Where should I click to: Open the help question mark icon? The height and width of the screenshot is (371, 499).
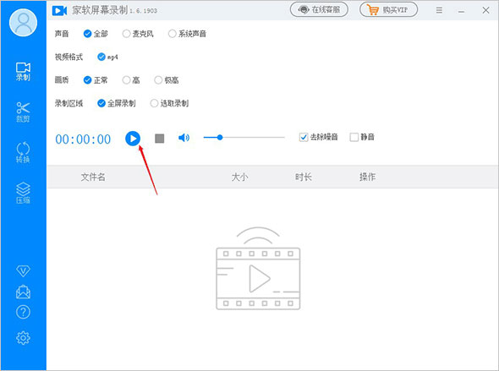pos(23,312)
